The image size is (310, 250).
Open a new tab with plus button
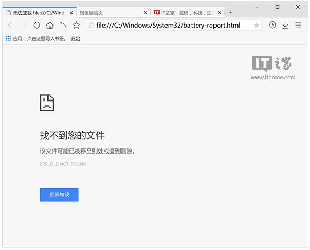click(x=230, y=12)
